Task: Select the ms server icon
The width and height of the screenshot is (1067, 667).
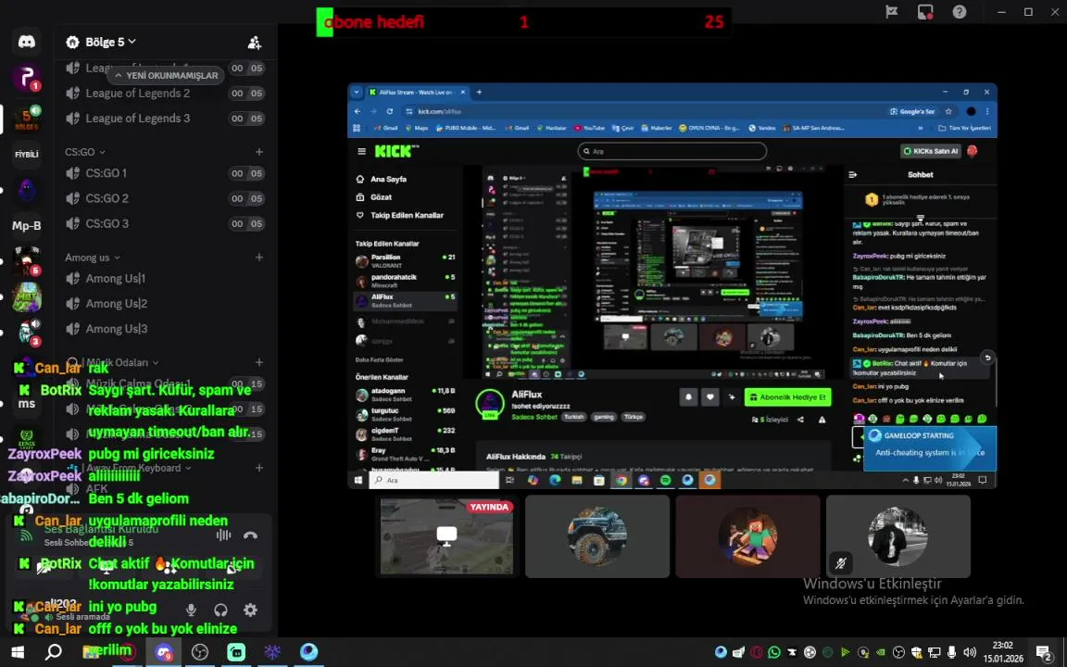Action: click(x=27, y=404)
